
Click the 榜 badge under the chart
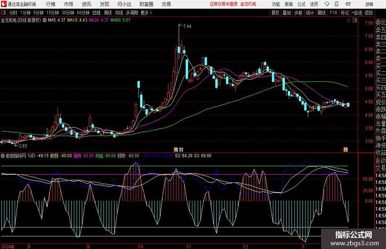coord(176,150)
